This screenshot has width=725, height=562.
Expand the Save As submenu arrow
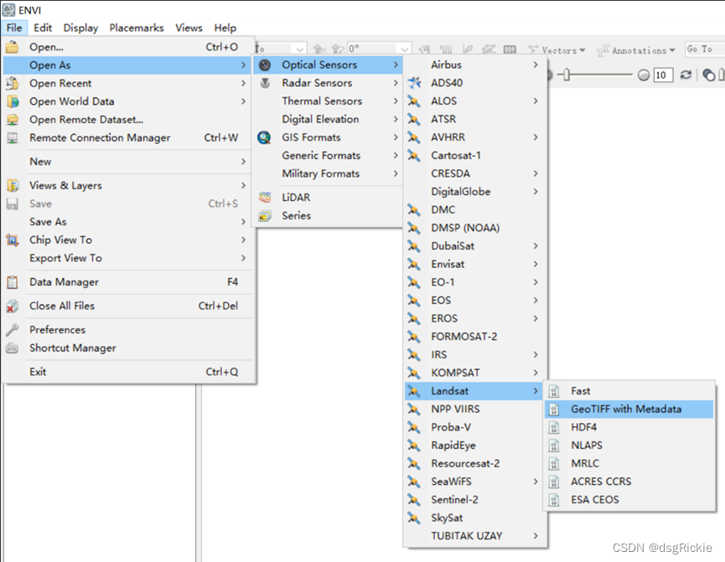(x=243, y=222)
